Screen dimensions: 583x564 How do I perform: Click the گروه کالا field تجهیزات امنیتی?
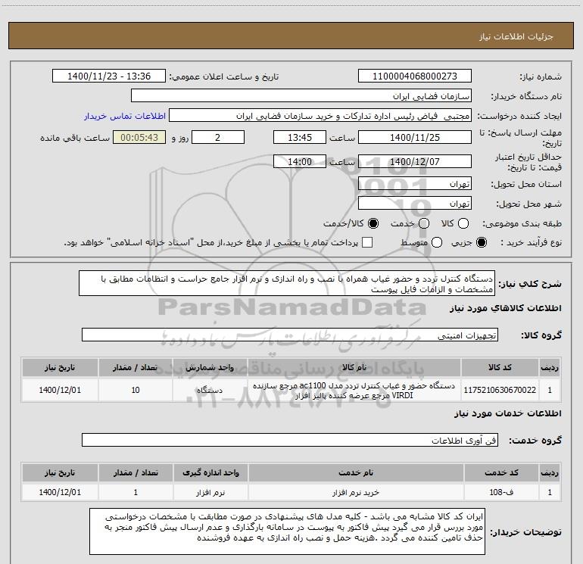[290, 335]
